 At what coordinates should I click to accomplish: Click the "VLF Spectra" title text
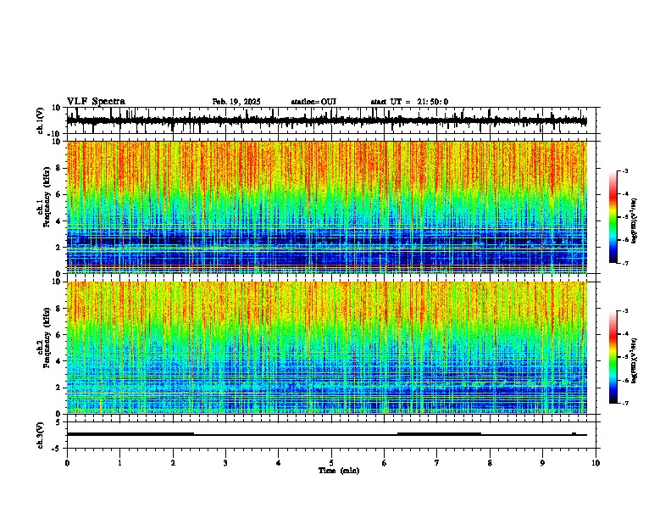pos(96,102)
